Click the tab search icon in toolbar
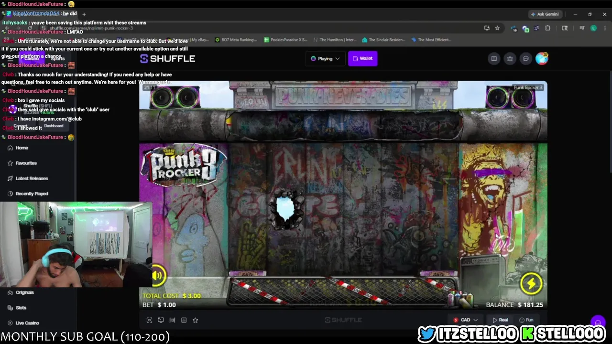Screen dimensions: 612x344 565,28
